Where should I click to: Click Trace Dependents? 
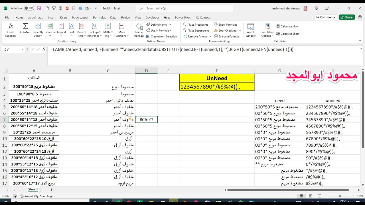[196, 30]
